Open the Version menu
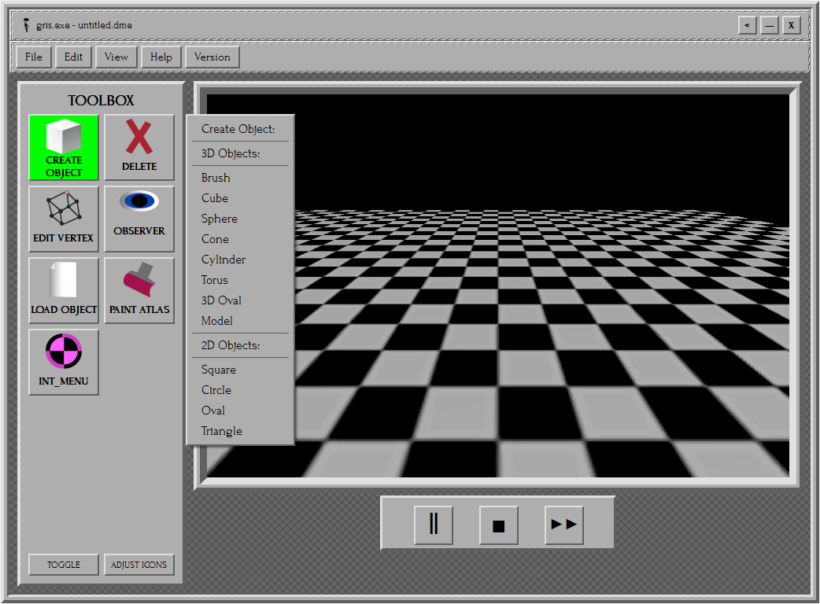The image size is (820, 604). (x=212, y=57)
